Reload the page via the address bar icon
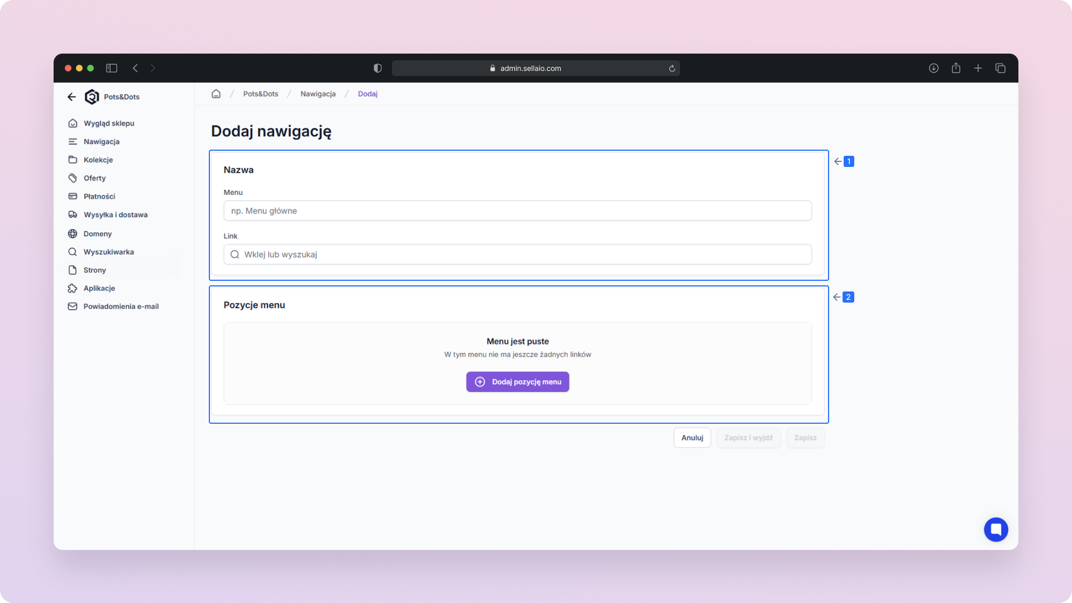Image resolution: width=1072 pixels, height=603 pixels. [672, 68]
